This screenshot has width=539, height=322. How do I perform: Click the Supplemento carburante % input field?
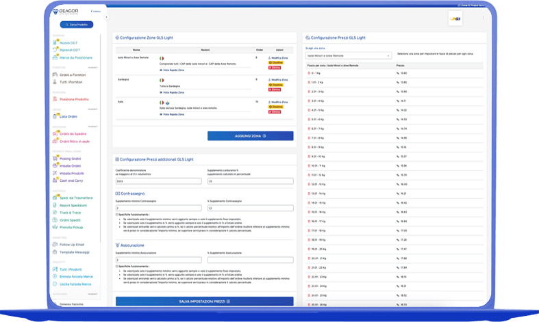pyautogui.click(x=250, y=181)
